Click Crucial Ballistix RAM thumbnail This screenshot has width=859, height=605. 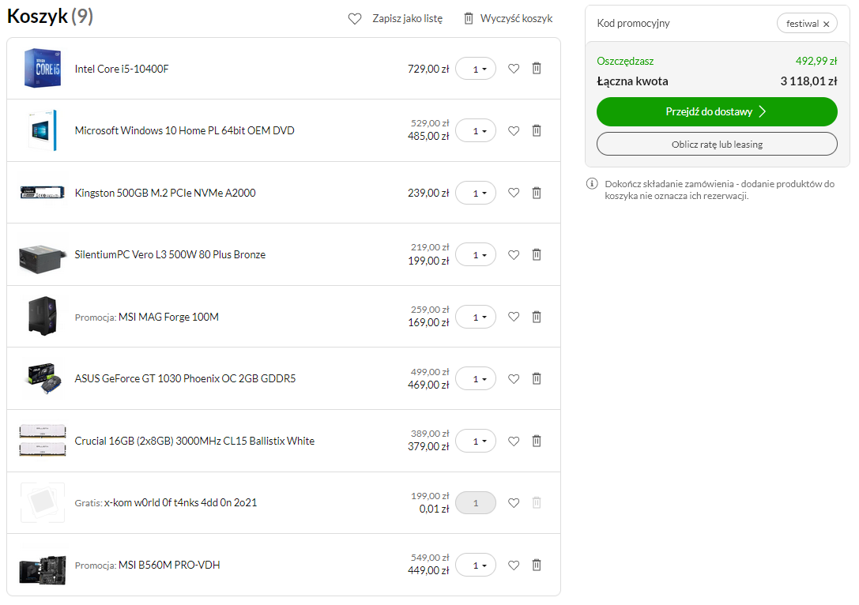pyautogui.click(x=43, y=441)
